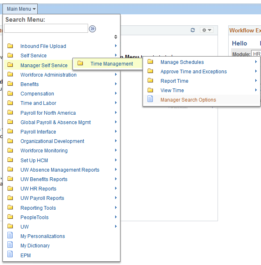Click into the Search Menu text field
The height and width of the screenshot is (265, 261).
pos(46,28)
